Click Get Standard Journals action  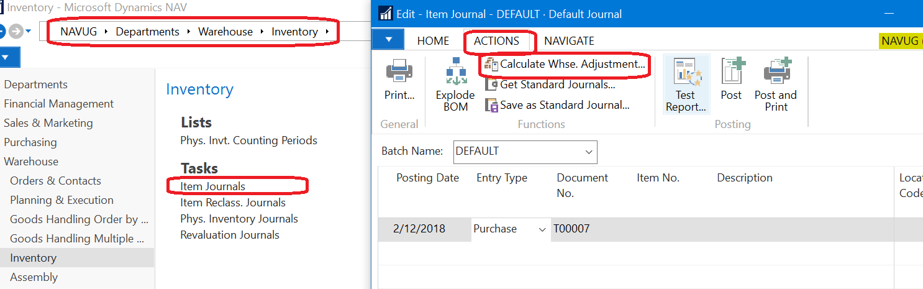557,85
